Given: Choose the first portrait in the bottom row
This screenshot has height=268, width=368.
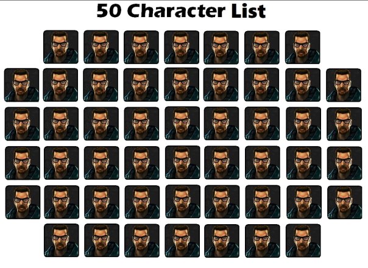Looking at the screenshot, I should 62,241.
